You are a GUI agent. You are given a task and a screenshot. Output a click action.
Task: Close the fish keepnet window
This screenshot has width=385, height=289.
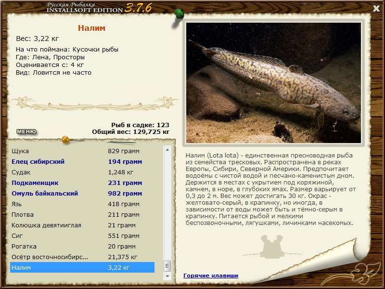point(376,8)
